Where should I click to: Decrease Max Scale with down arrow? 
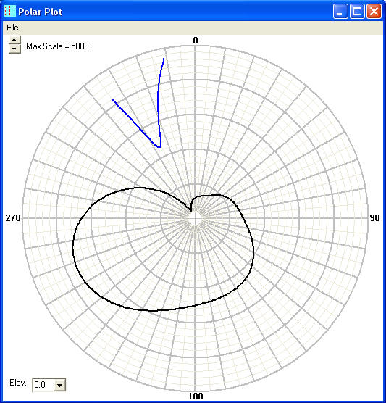(x=14, y=49)
